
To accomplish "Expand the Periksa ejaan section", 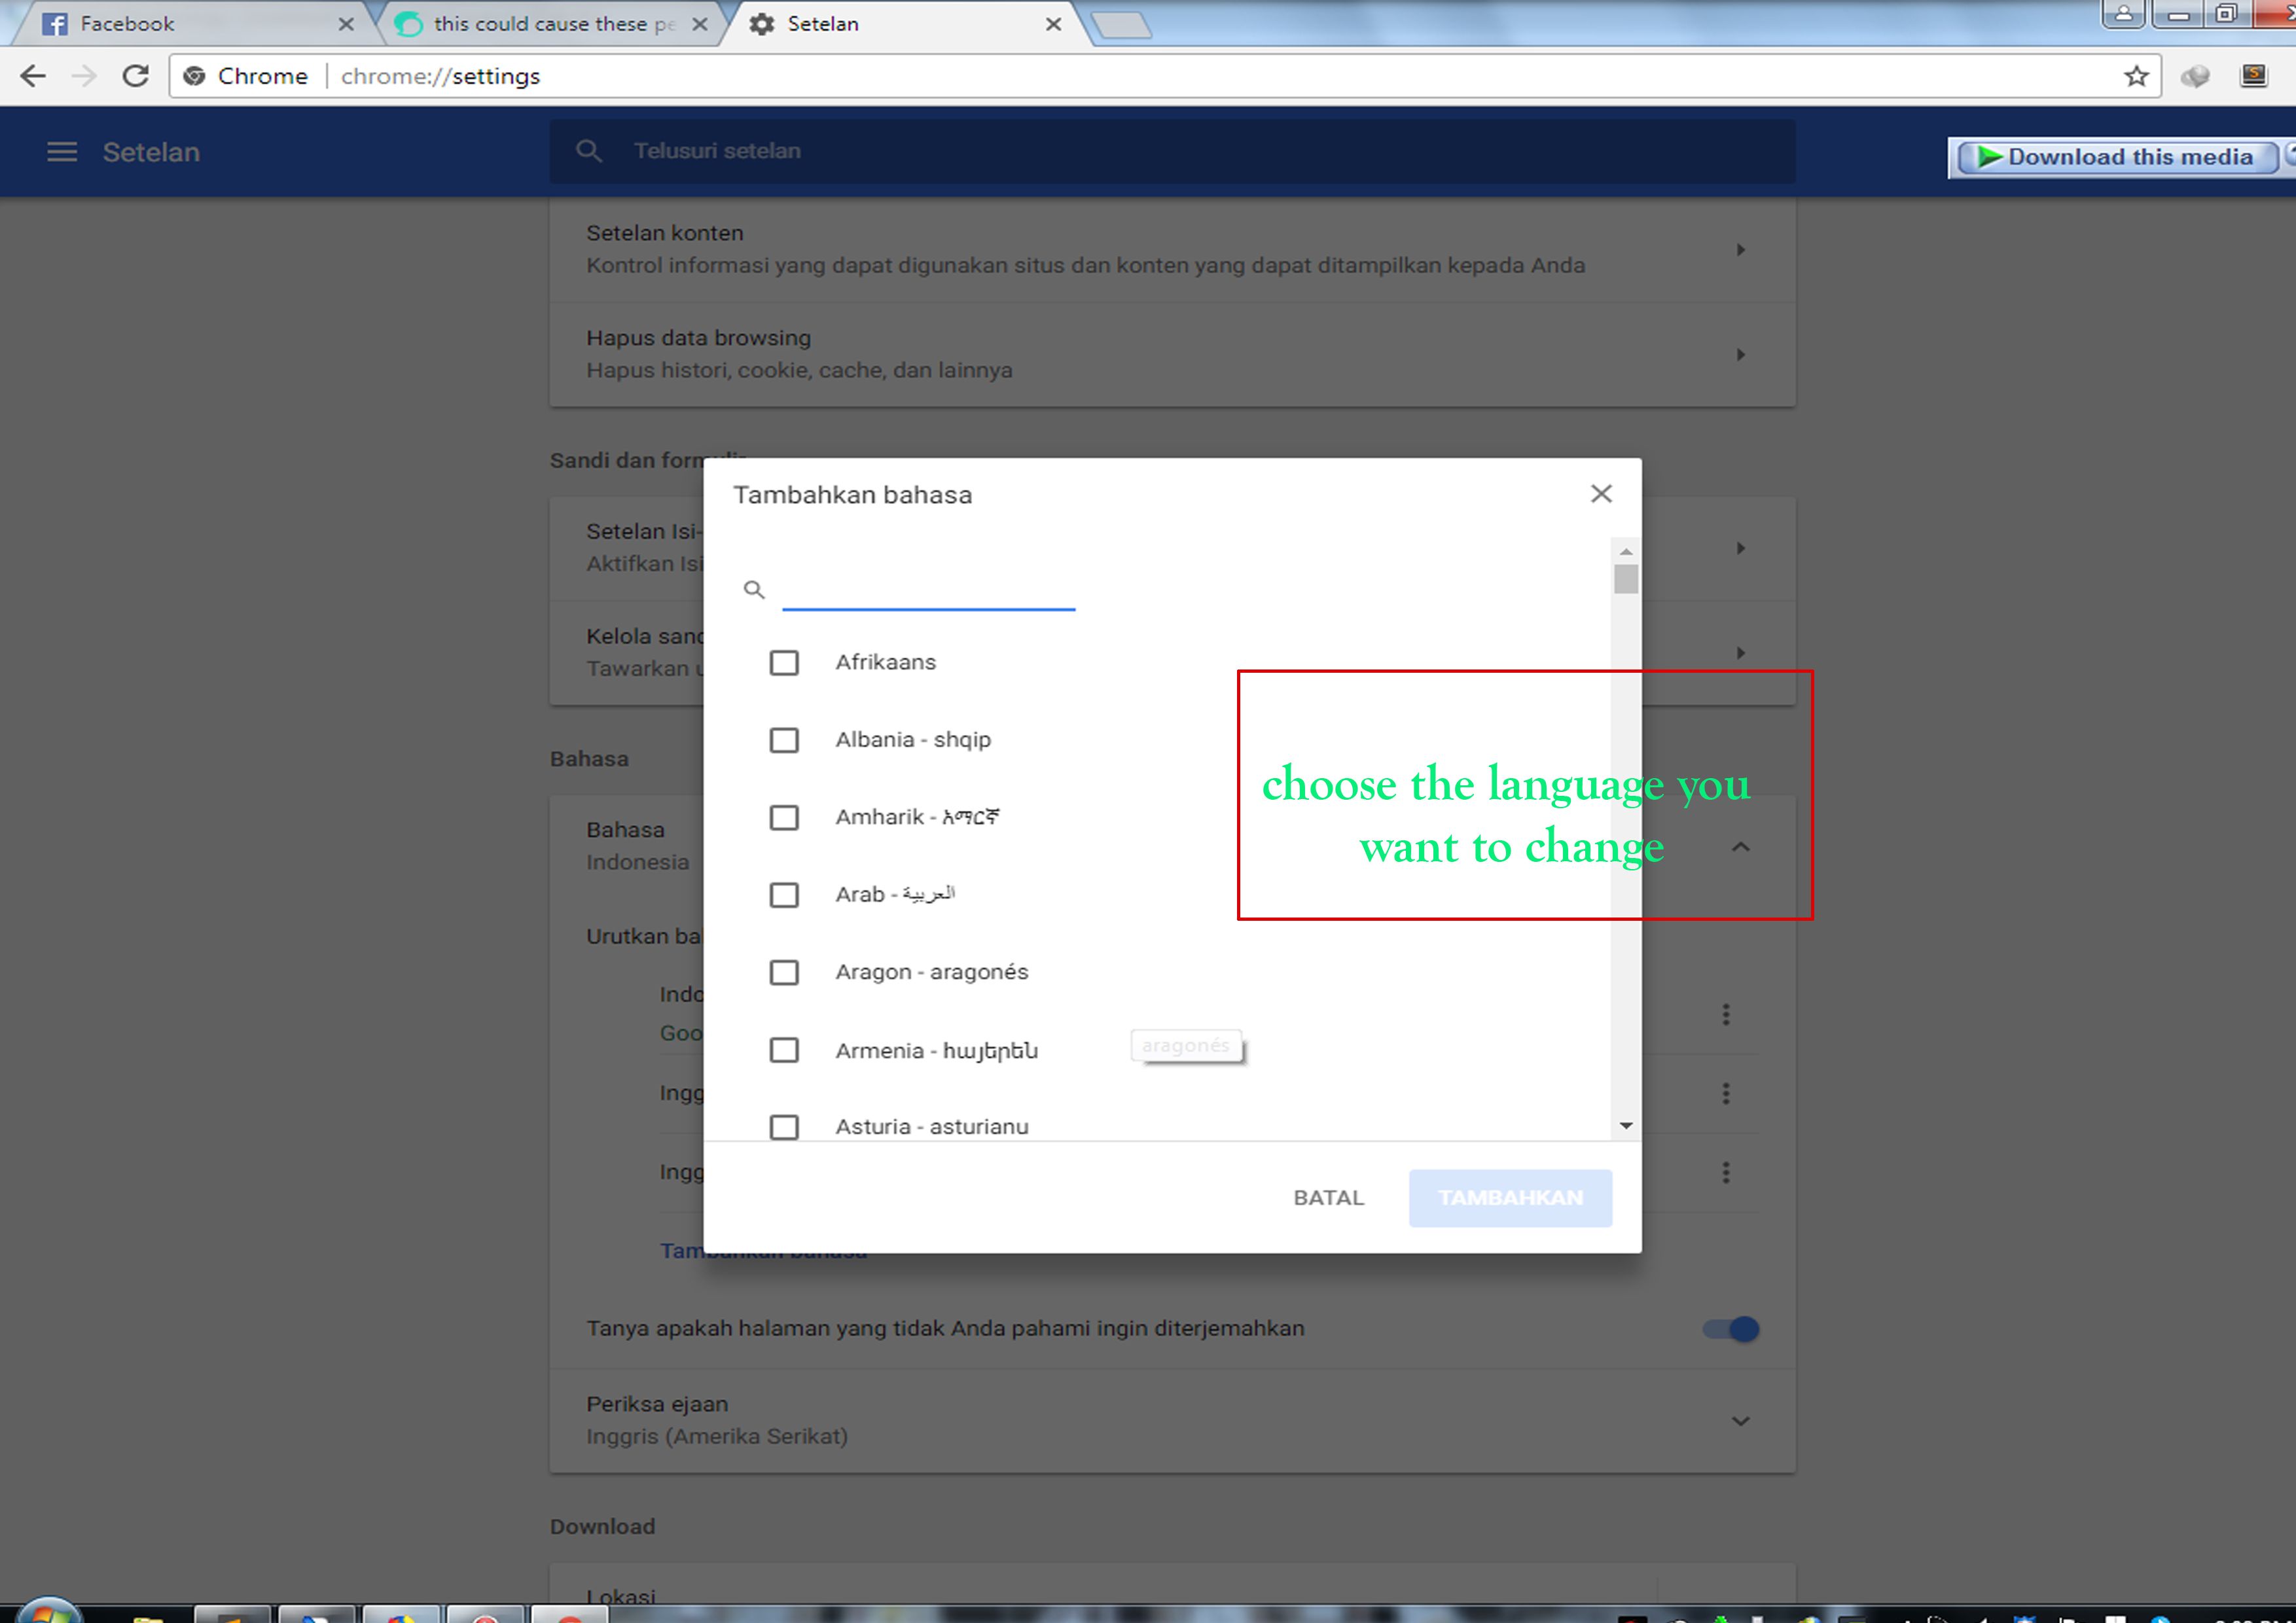I will click(x=1740, y=1421).
